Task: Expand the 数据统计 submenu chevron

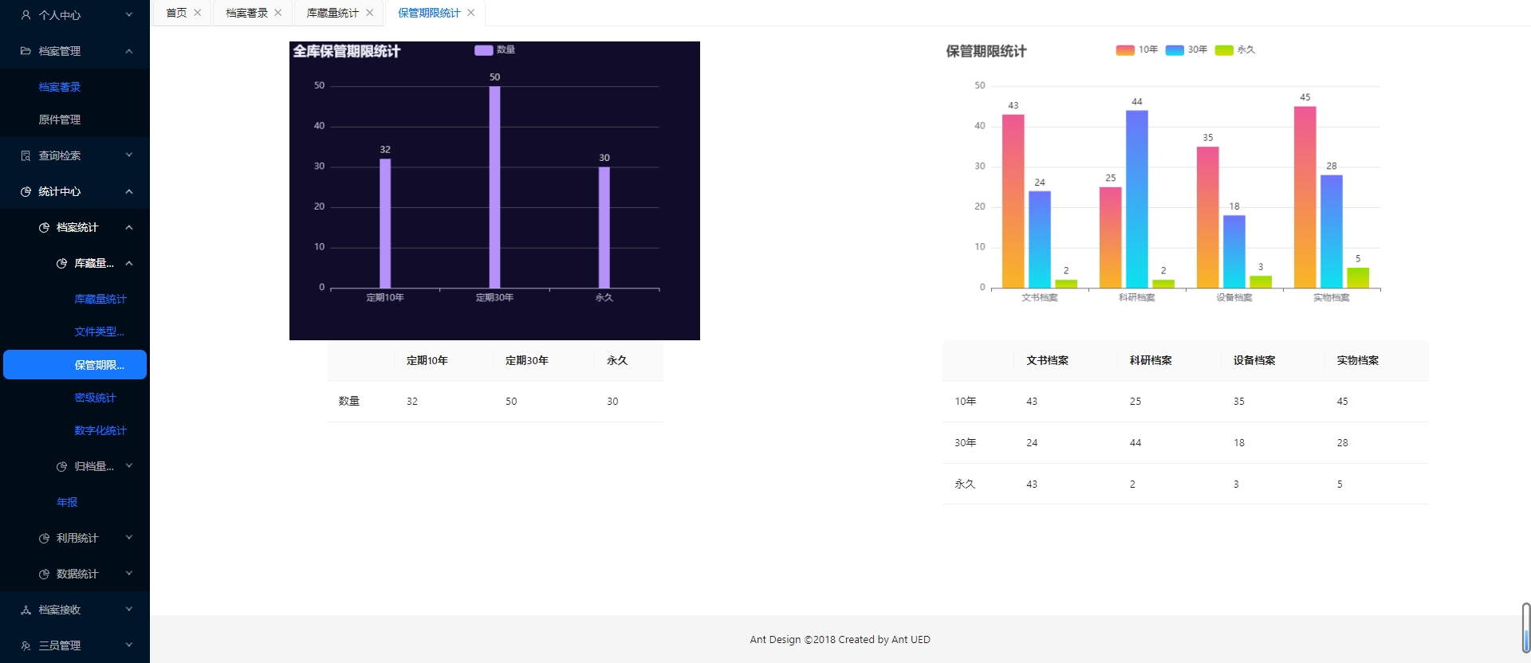Action: coord(129,573)
